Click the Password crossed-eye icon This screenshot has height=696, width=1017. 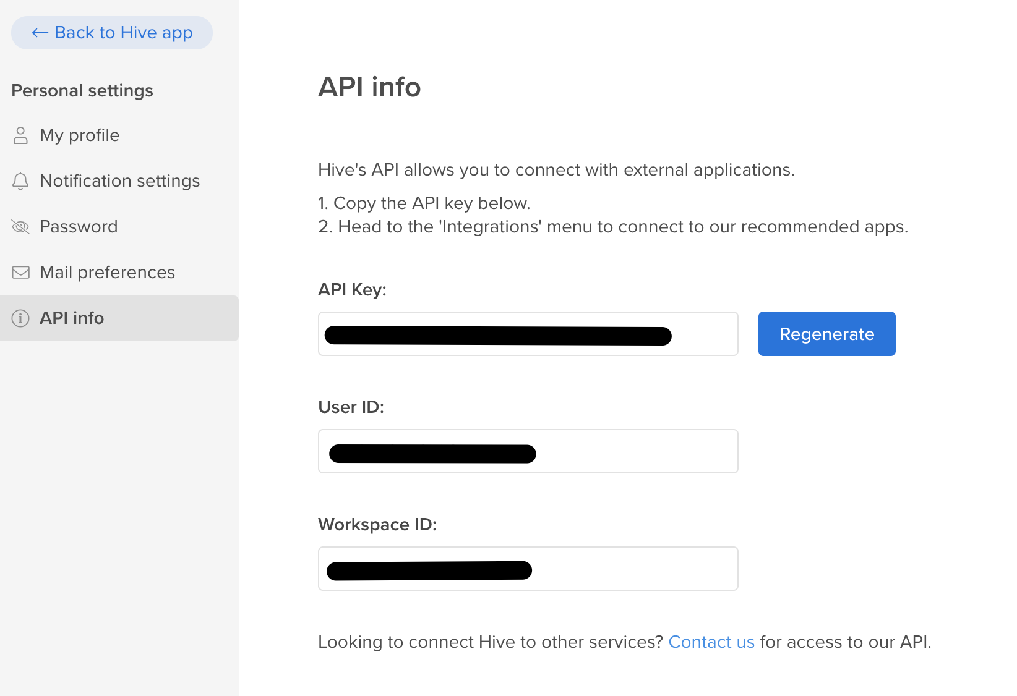pyautogui.click(x=20, y=227)
